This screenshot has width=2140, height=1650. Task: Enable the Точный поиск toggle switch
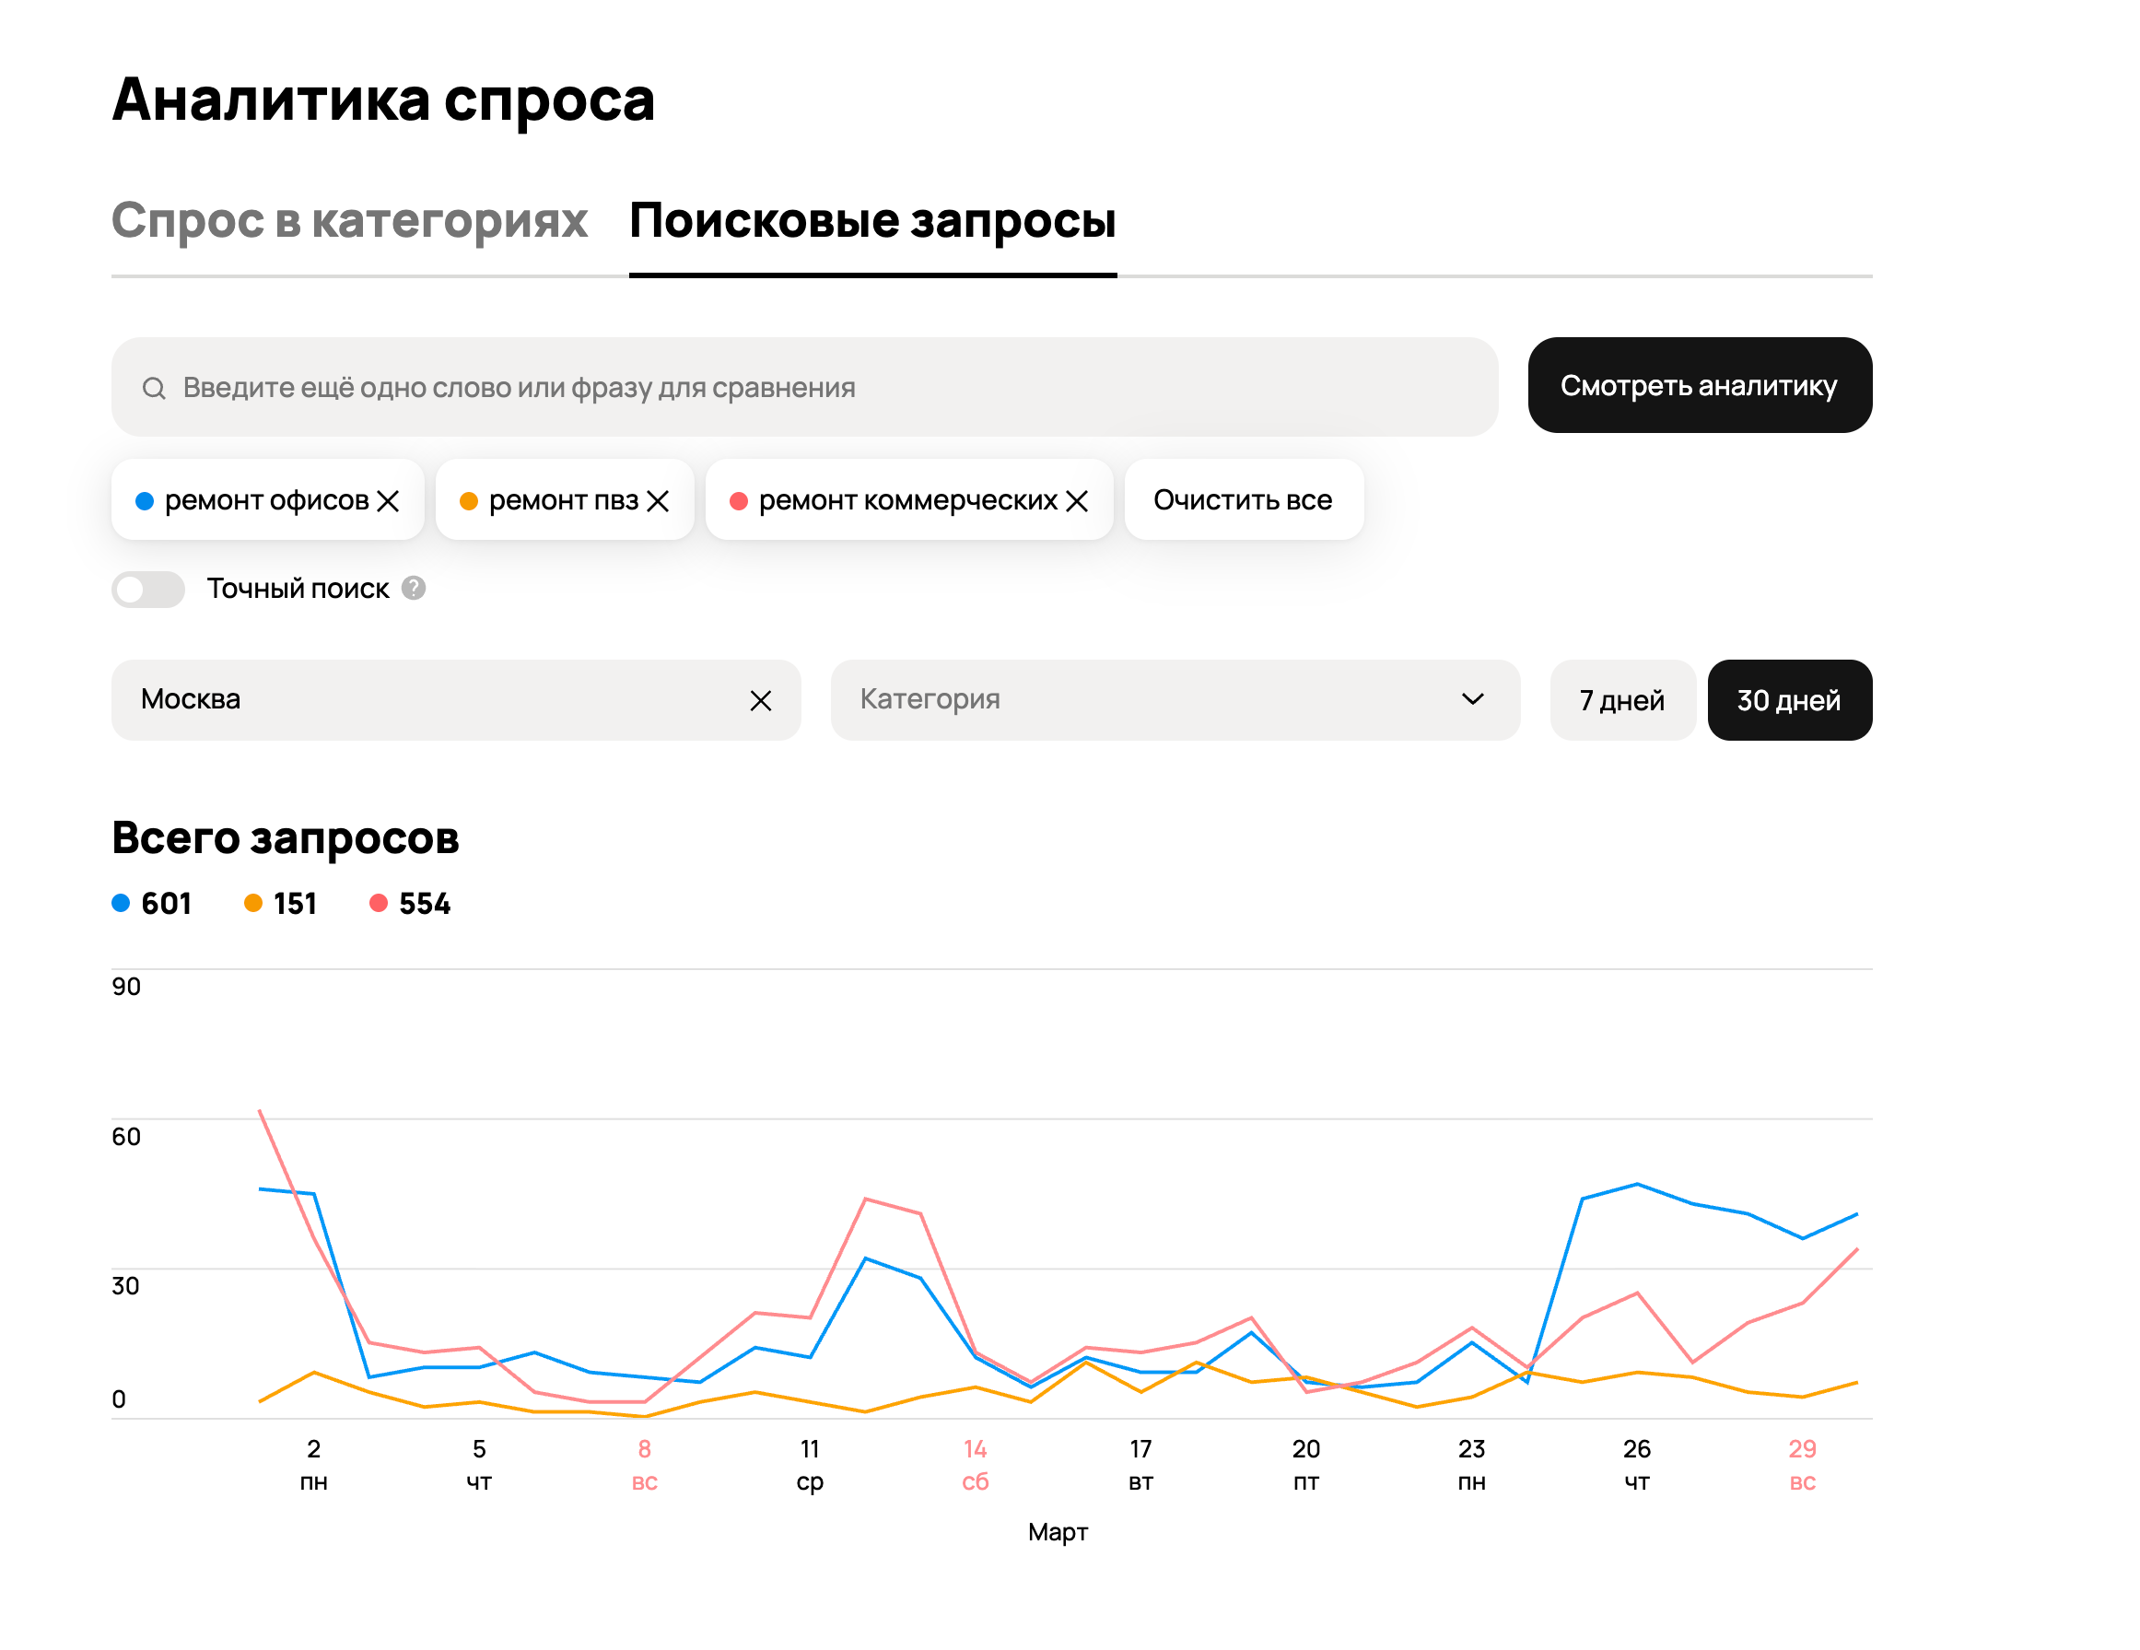pos(148,589)
